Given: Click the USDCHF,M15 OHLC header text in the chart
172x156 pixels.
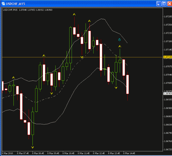Looking at the screenshot, I should pos(28,10).
